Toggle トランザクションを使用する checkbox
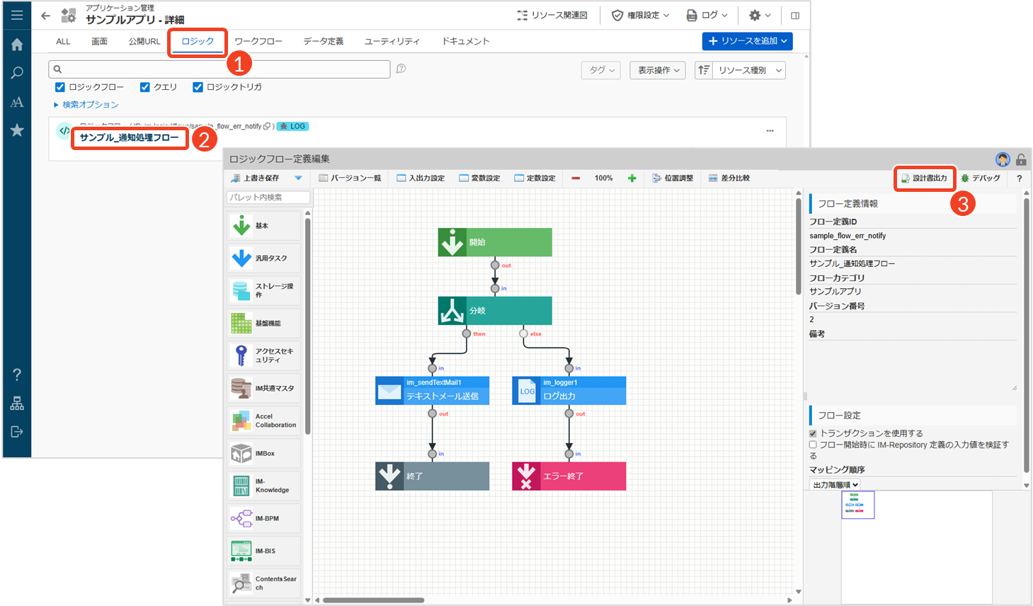 click(813, 433)
